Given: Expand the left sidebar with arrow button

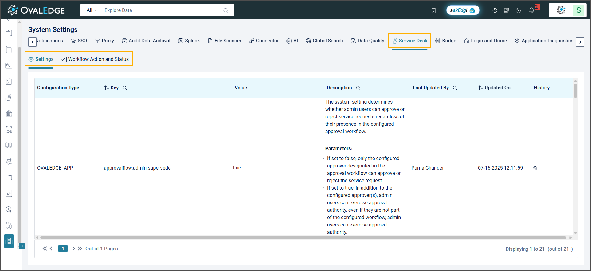Looking at the screenshot, I should click(22, 246).
